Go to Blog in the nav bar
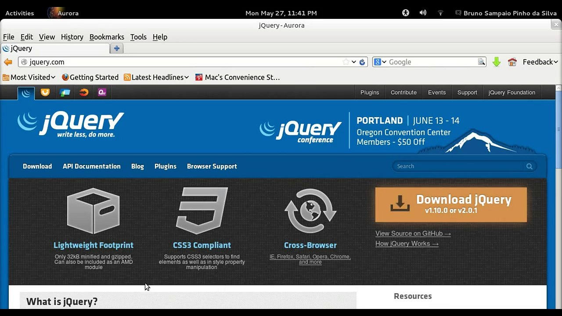The image size is (562, 316). (x=137, y=166)
